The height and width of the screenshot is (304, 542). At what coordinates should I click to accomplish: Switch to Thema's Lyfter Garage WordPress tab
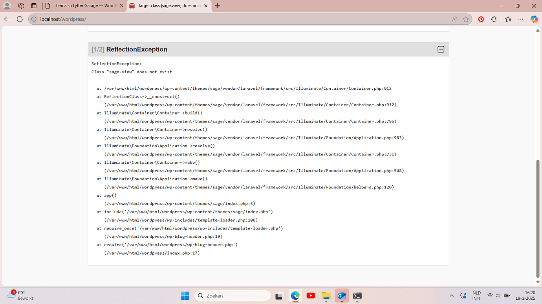[x=83, y=6]
